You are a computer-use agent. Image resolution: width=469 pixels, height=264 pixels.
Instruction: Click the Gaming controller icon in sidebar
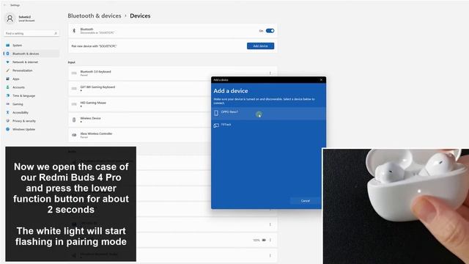(x=8, y=104)
